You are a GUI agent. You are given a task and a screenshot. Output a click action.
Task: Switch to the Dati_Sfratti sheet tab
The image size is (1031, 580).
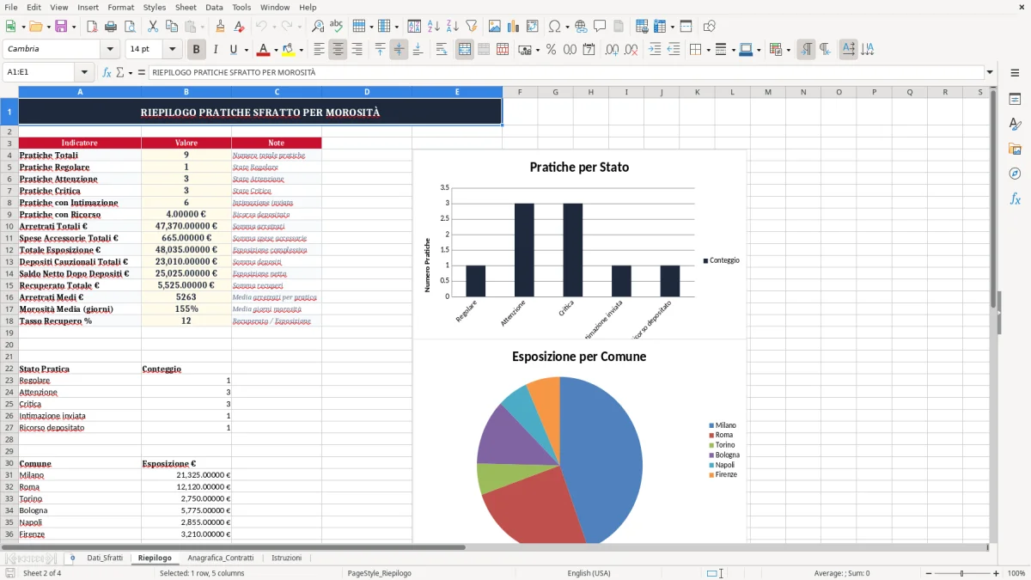tap(105, 558)
